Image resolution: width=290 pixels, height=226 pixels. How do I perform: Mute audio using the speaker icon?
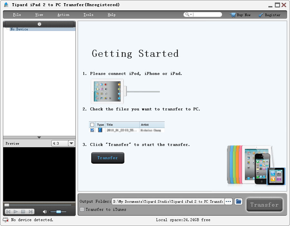44,212
